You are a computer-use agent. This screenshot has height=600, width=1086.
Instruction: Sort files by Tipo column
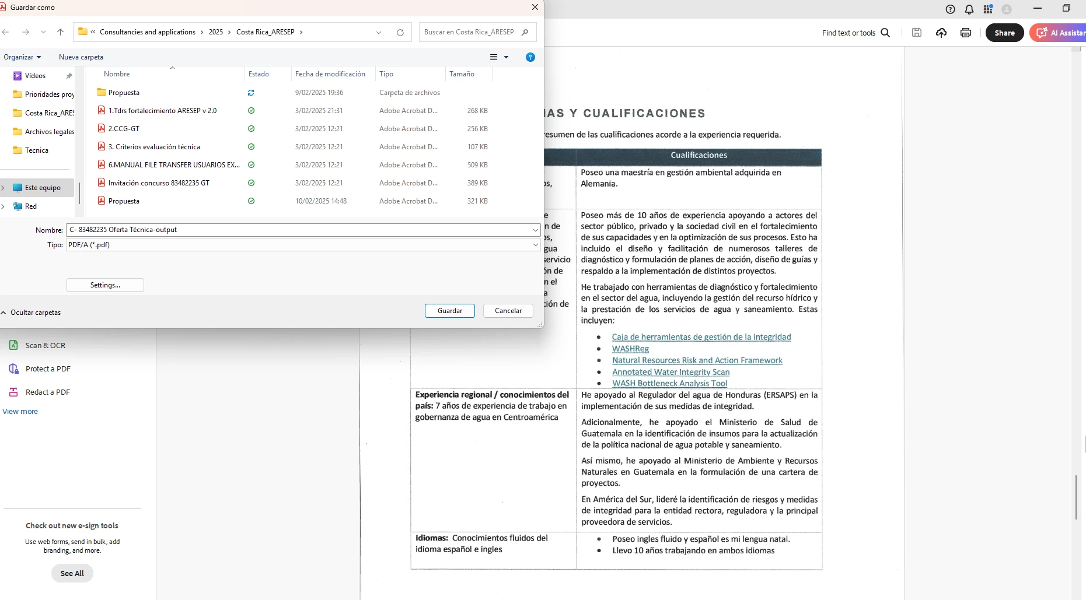[x=386, y=74]
